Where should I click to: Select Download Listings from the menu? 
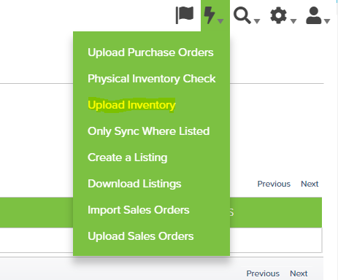coord(134,184)
